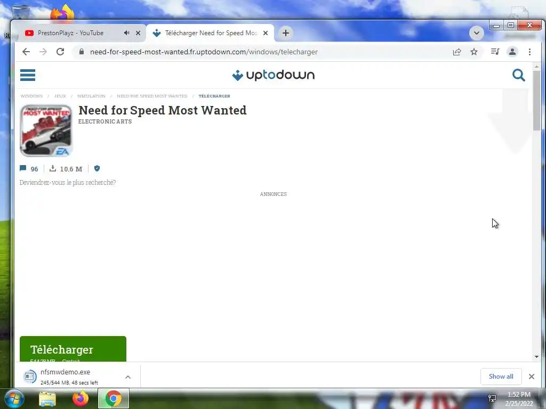Open the Chrome profile avatar
The image size is (546, 409).
512,52
